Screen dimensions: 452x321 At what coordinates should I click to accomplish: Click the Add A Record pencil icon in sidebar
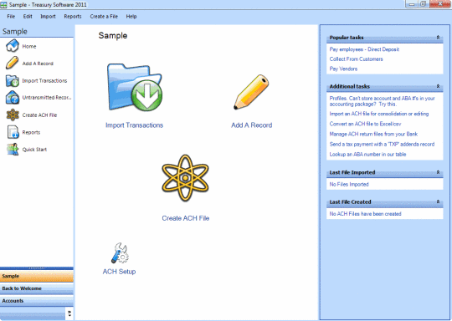(12, 63)
